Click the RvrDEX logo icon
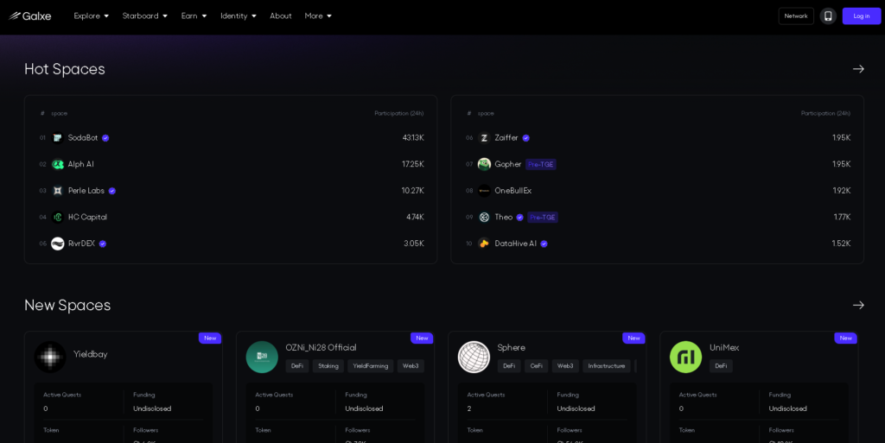The image size is (885, 443). point(58,244)
